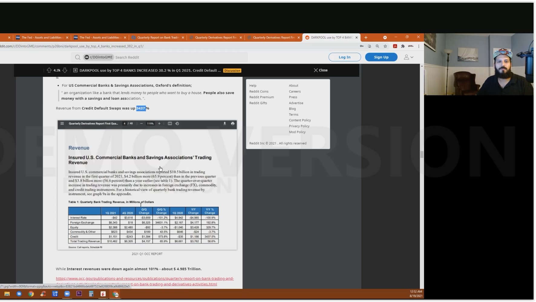The image size is (536, 302).
Task: Open the Reddit Premium link
Action: tap(261, 97)
